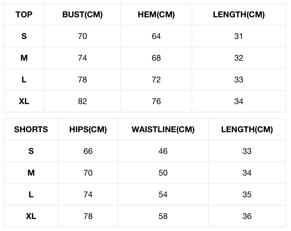Click the XL row label in top table
Screen dimensions: 291x231
coord(24,101)
